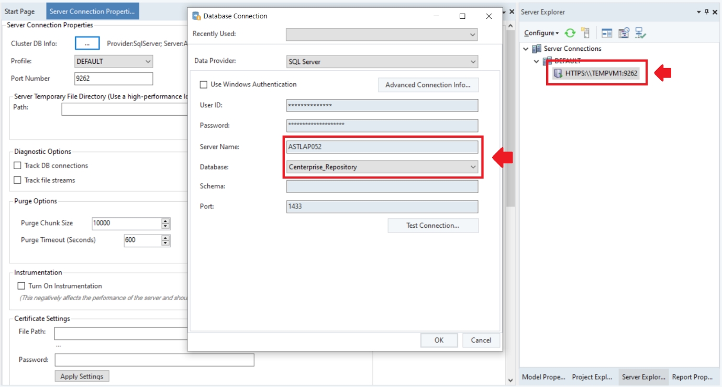Switch to the Project Explorer tab

[x=592, y=377]
